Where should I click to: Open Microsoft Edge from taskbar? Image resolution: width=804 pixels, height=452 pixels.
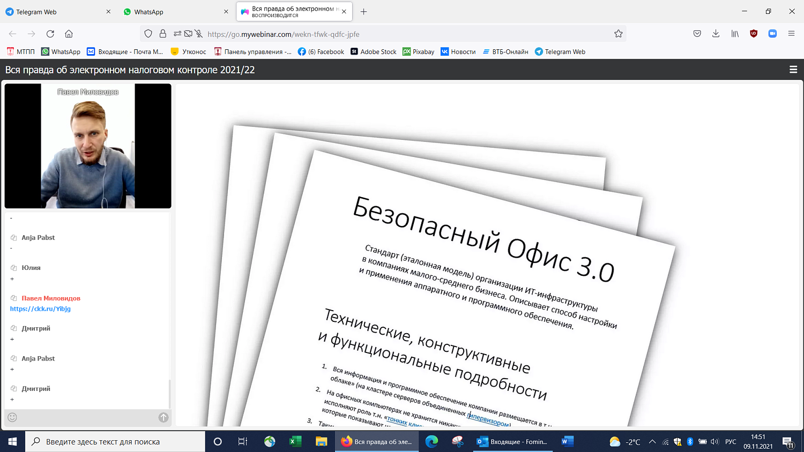[x=431, y=442]
